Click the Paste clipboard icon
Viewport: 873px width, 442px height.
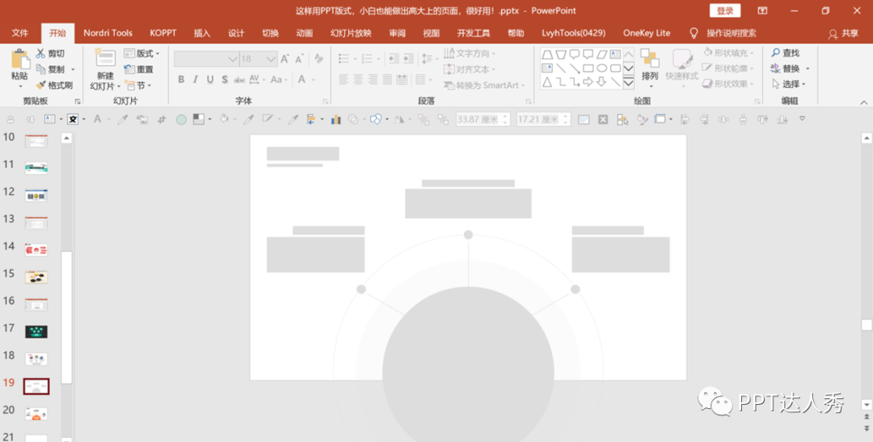[x=20, y=60]
